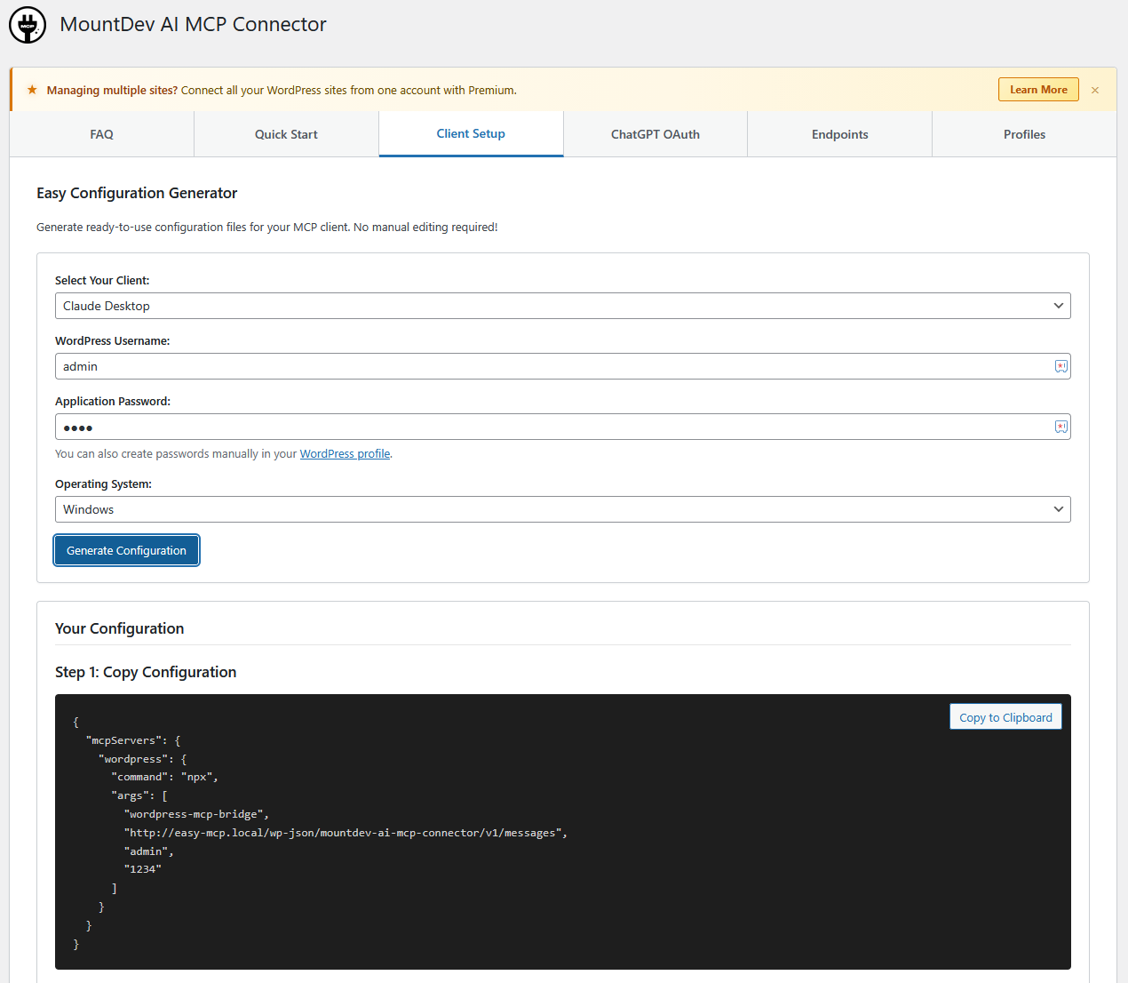Screen dimensions: 1128x983
Task: Click the orange star icon in the banner
Action: tap(32, 90)
